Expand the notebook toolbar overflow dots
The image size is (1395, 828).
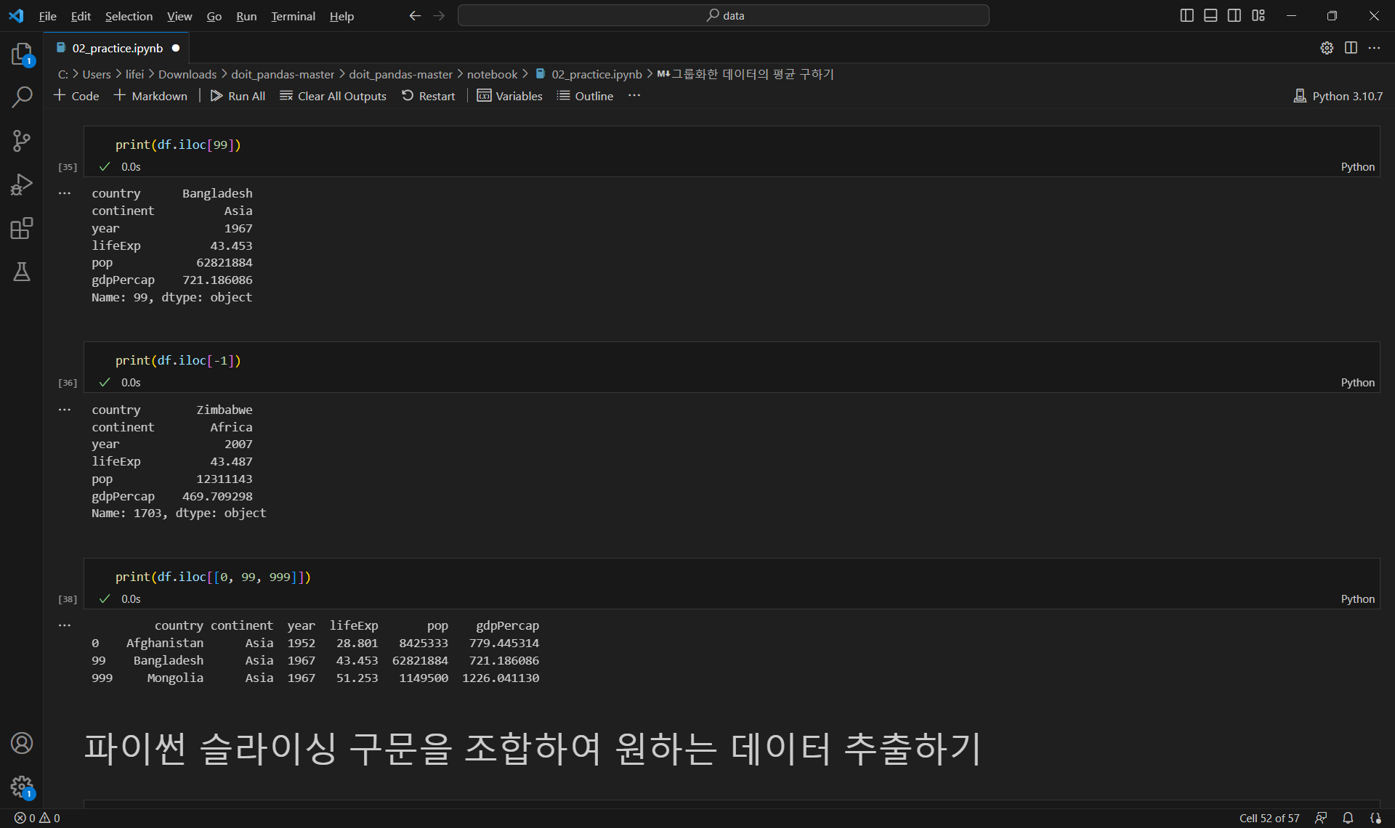pyautogui.click(x=634, y=96)
